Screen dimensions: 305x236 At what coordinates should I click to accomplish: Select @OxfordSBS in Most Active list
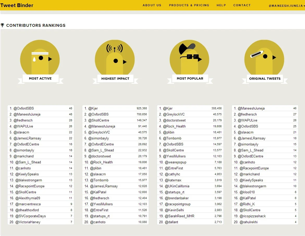click(x=24, y=108)
